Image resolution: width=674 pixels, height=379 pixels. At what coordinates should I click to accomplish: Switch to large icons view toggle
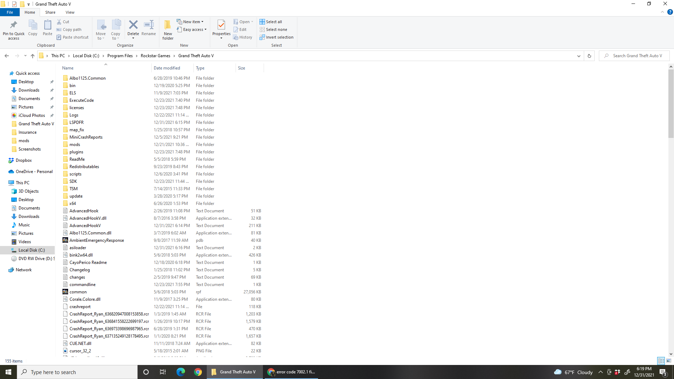pyautogui.click(x=669, y=361)
